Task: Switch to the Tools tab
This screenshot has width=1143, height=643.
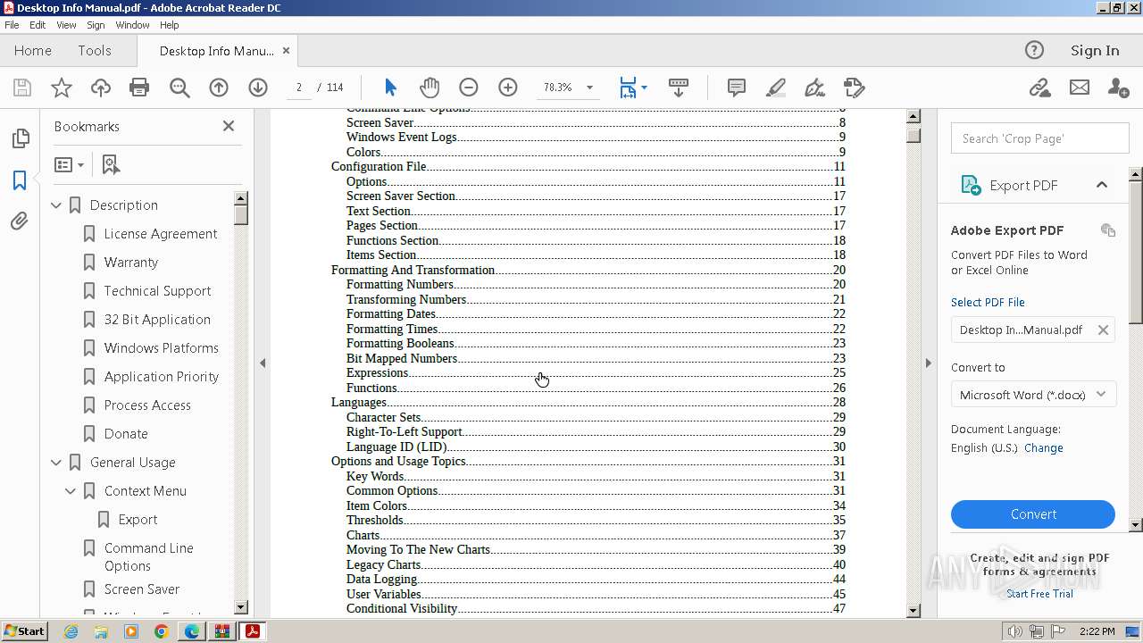Action: click(95, 50)
